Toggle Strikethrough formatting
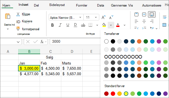 click(83, 25)
